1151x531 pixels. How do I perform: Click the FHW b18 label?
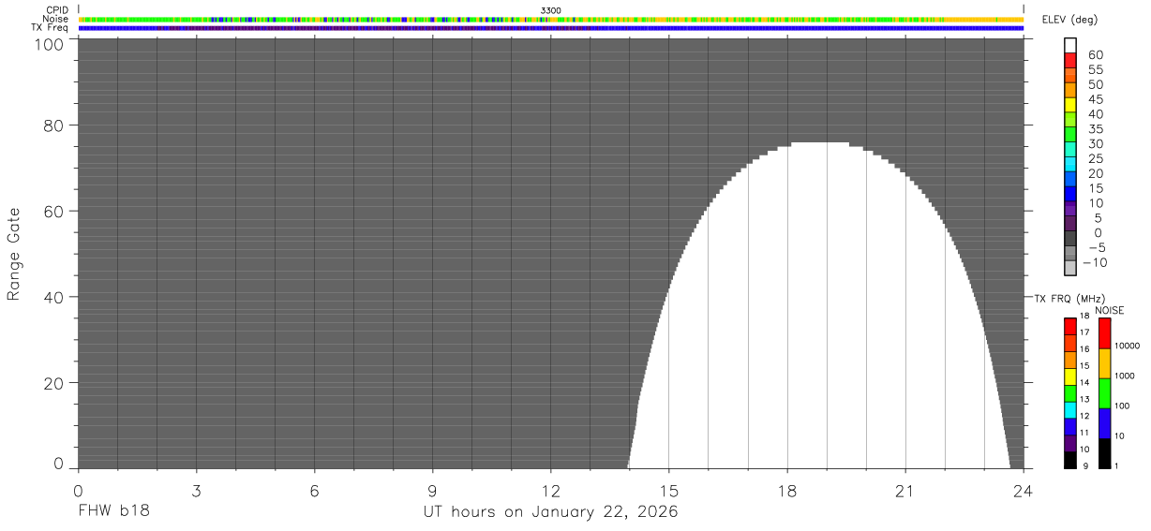[113, 511]
